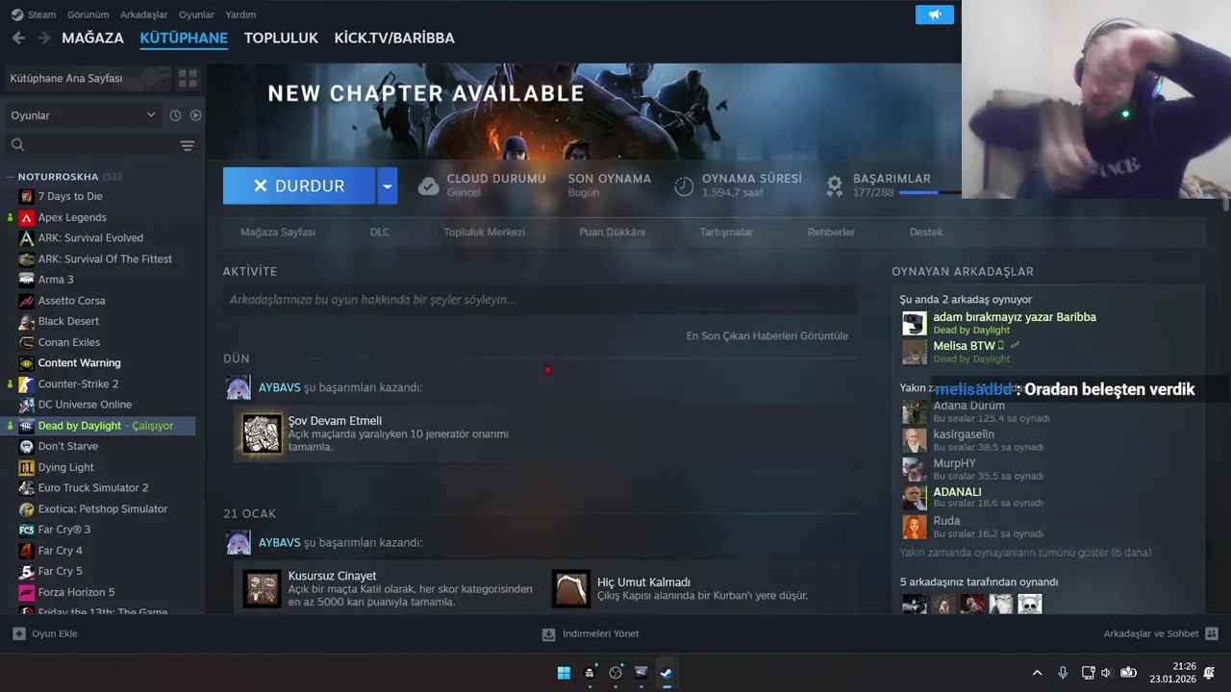The width and height of the screenshot is (1231, 692).
Task: Click the BAŞARIMLAR gear icon
Action: point(835,185)
